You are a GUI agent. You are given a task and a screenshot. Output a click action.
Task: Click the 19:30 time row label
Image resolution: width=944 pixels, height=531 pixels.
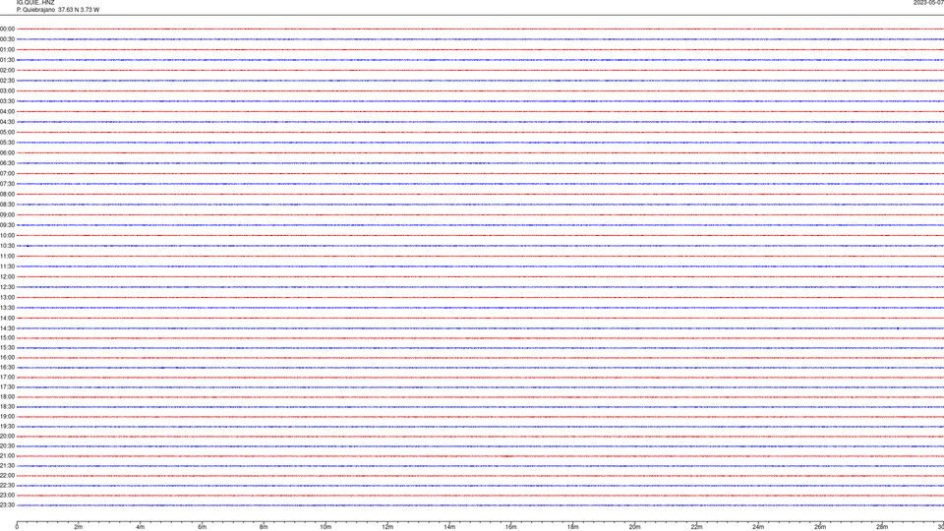[7, 427]
